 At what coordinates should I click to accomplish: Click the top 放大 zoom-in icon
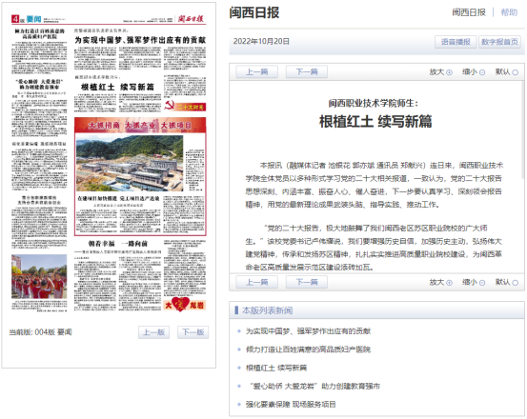449,72
